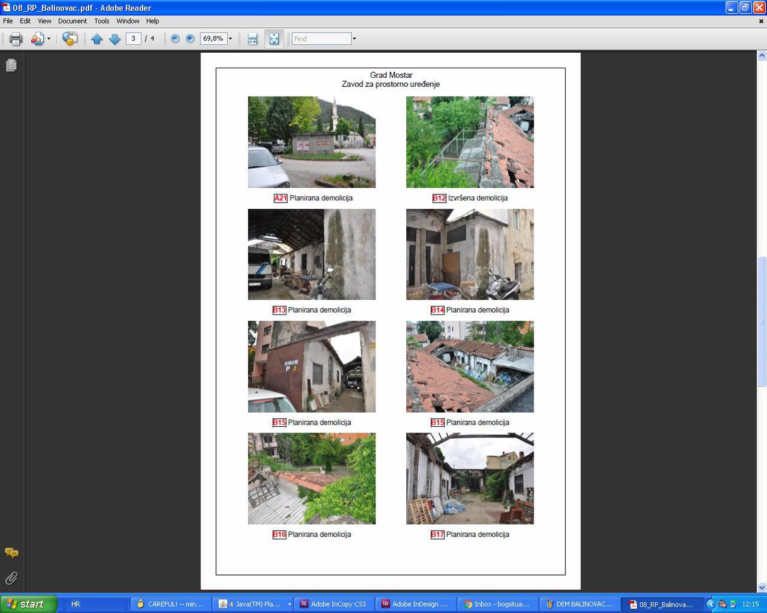
Task: Click the Windows start button
Action: (28, 604)
